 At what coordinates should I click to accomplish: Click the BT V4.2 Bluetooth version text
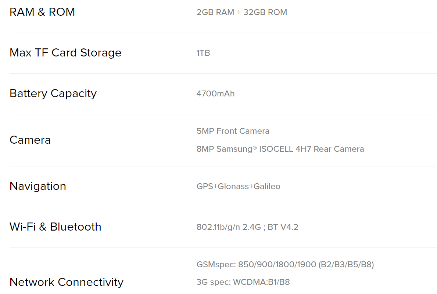[283, 227]
